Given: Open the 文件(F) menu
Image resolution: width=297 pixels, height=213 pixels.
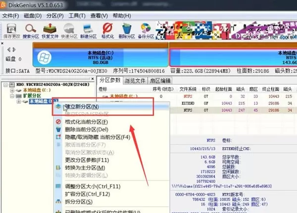Looking at the screenshot, I should point(10,16).
